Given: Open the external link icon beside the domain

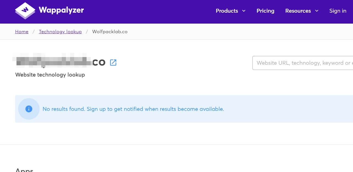Looking at the screenshot, I should (113, 63).
